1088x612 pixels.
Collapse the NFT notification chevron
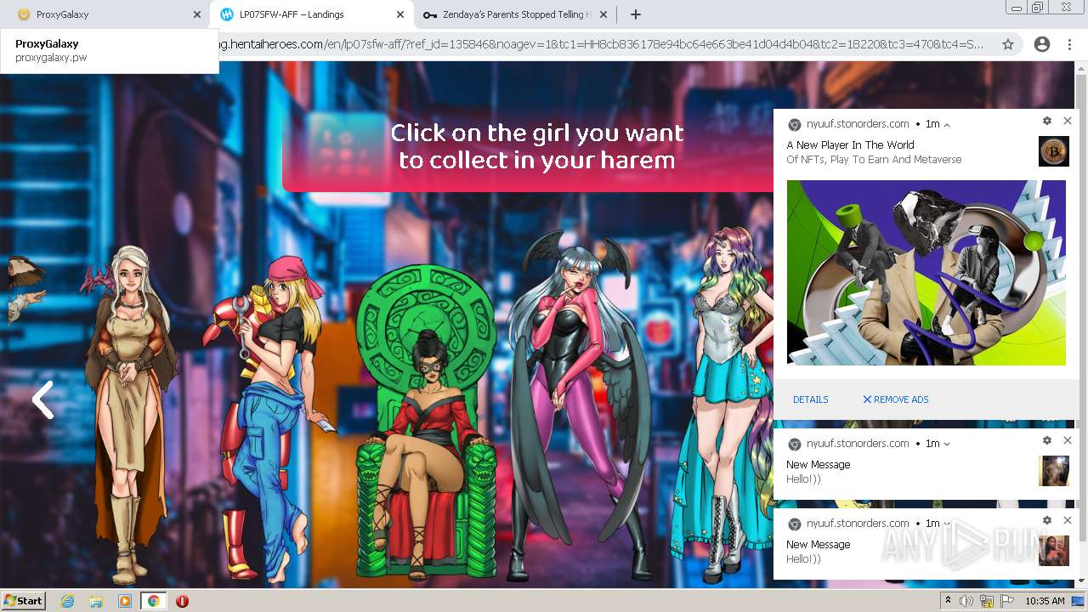947,125
